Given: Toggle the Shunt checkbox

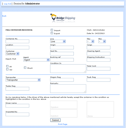Looking at the screenshot, I should (x=25, y=68).
